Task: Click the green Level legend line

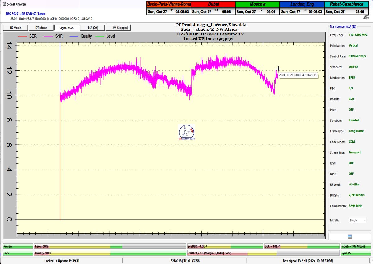Action: click(x=100, y=36)
